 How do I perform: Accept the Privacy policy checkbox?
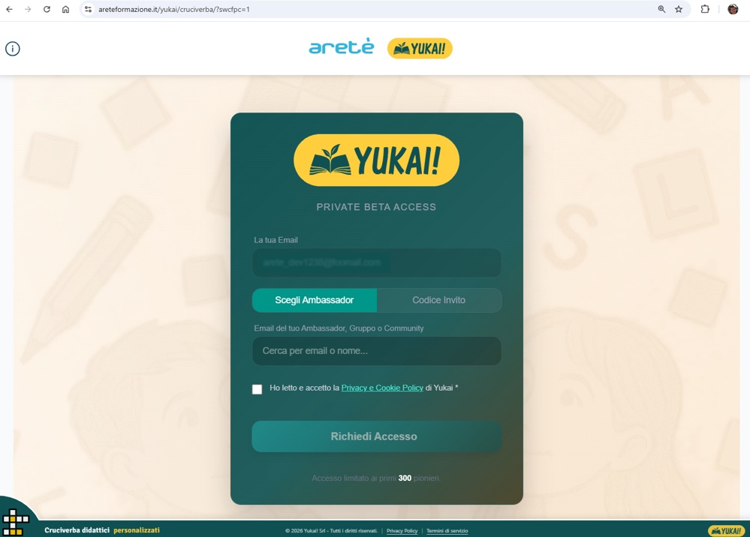pos(258,389)
